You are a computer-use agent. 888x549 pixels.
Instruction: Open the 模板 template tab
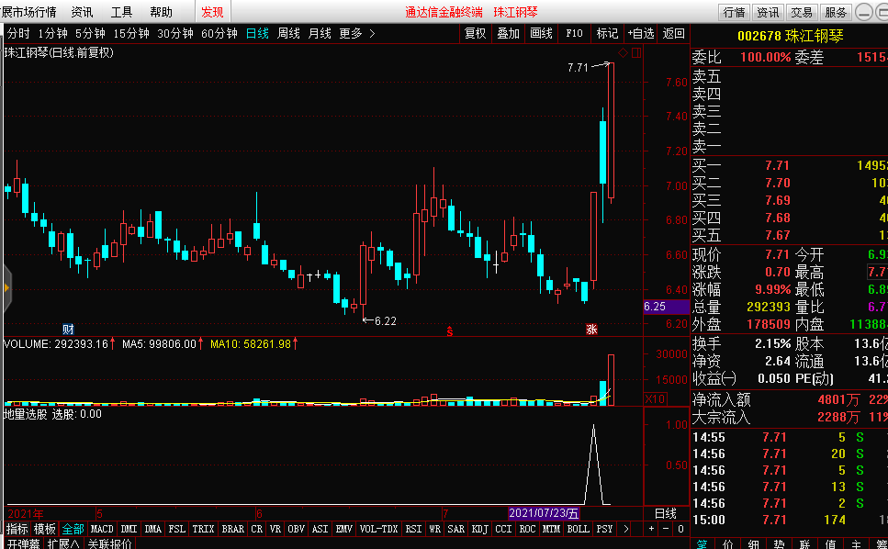tap(45, 529)
